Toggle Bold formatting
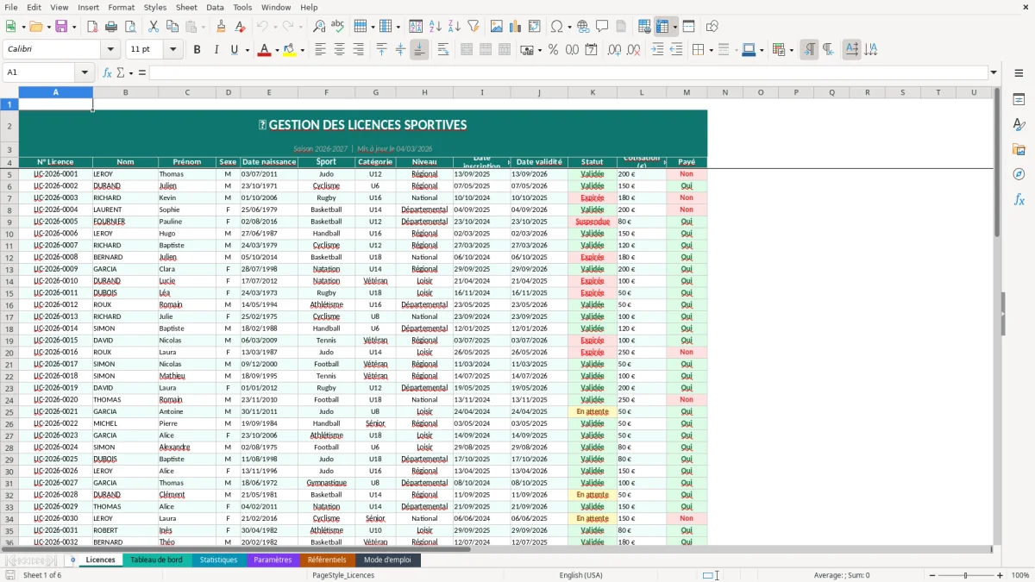This screenshot has height=582, width=1035. (x=197, y=50)
